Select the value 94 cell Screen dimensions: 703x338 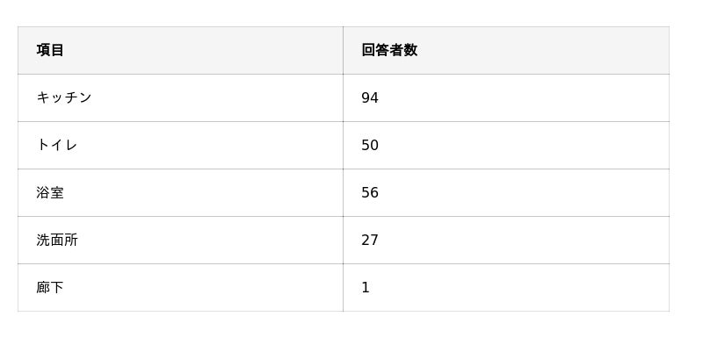tap(506, 97)
